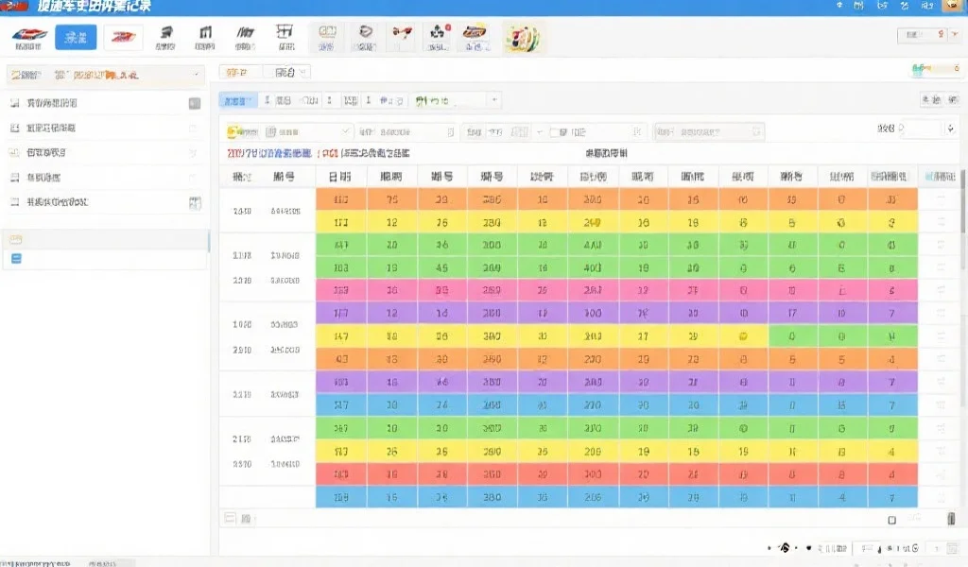Click the yellow icon in the filter bar
968x567 pixels.
233,132
